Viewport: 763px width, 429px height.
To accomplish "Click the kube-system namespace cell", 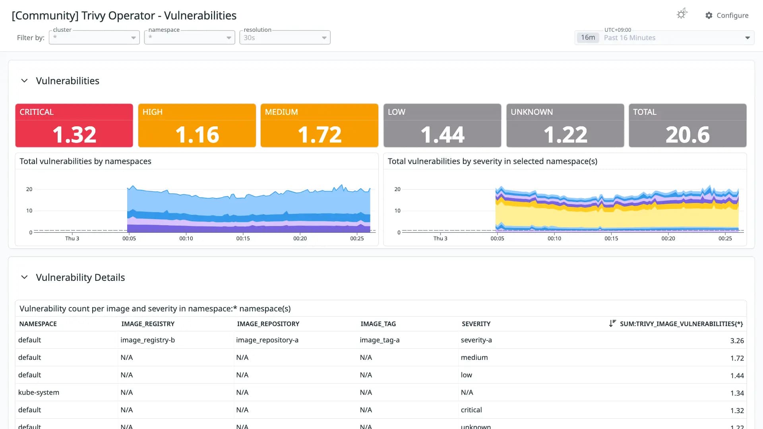I will point(39,392).
